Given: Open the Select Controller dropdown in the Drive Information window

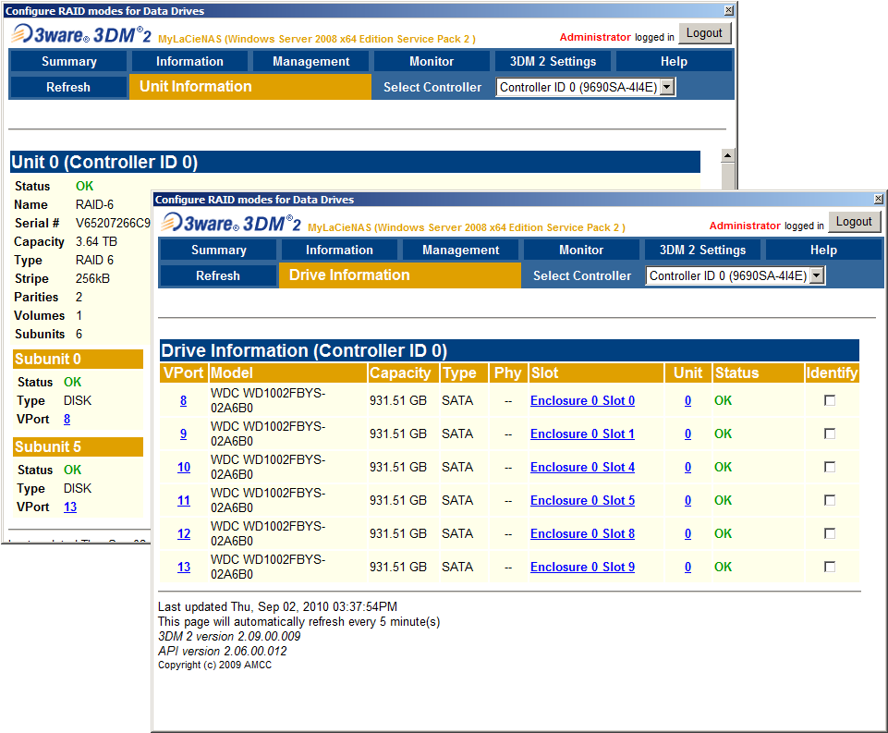Looking at the screenshot, I should (x=736, y=275).
